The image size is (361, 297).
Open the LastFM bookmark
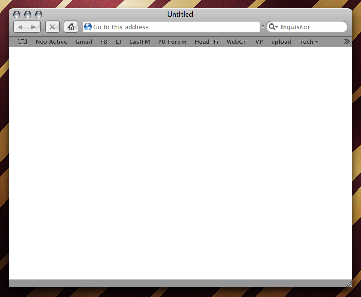pyautogui.click(x=140, y=42)
